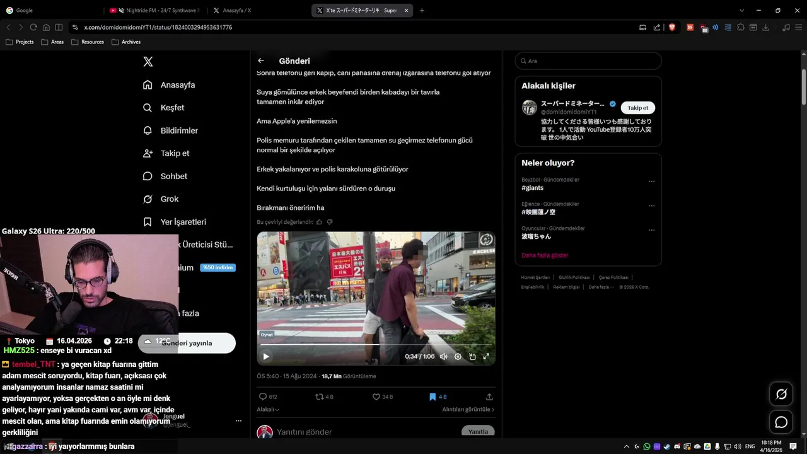
Task: Open Sohbet in the sidebar
Action: (165, 176)
